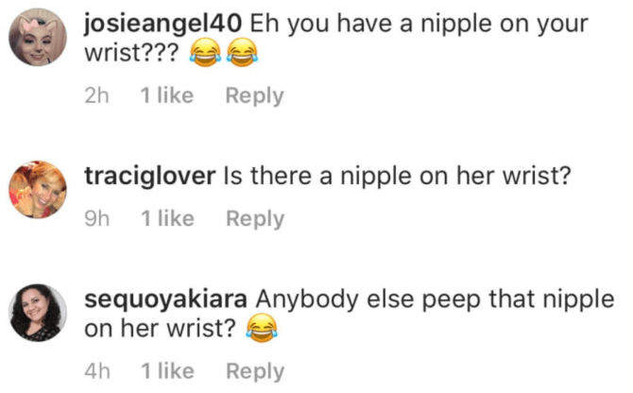View likes on traciglover's comment
Viewport: 633px width, 393px height.
(x=167, y=218)
